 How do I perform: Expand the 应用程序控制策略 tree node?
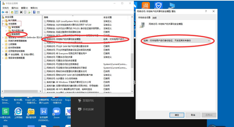(x=3, y=51)
